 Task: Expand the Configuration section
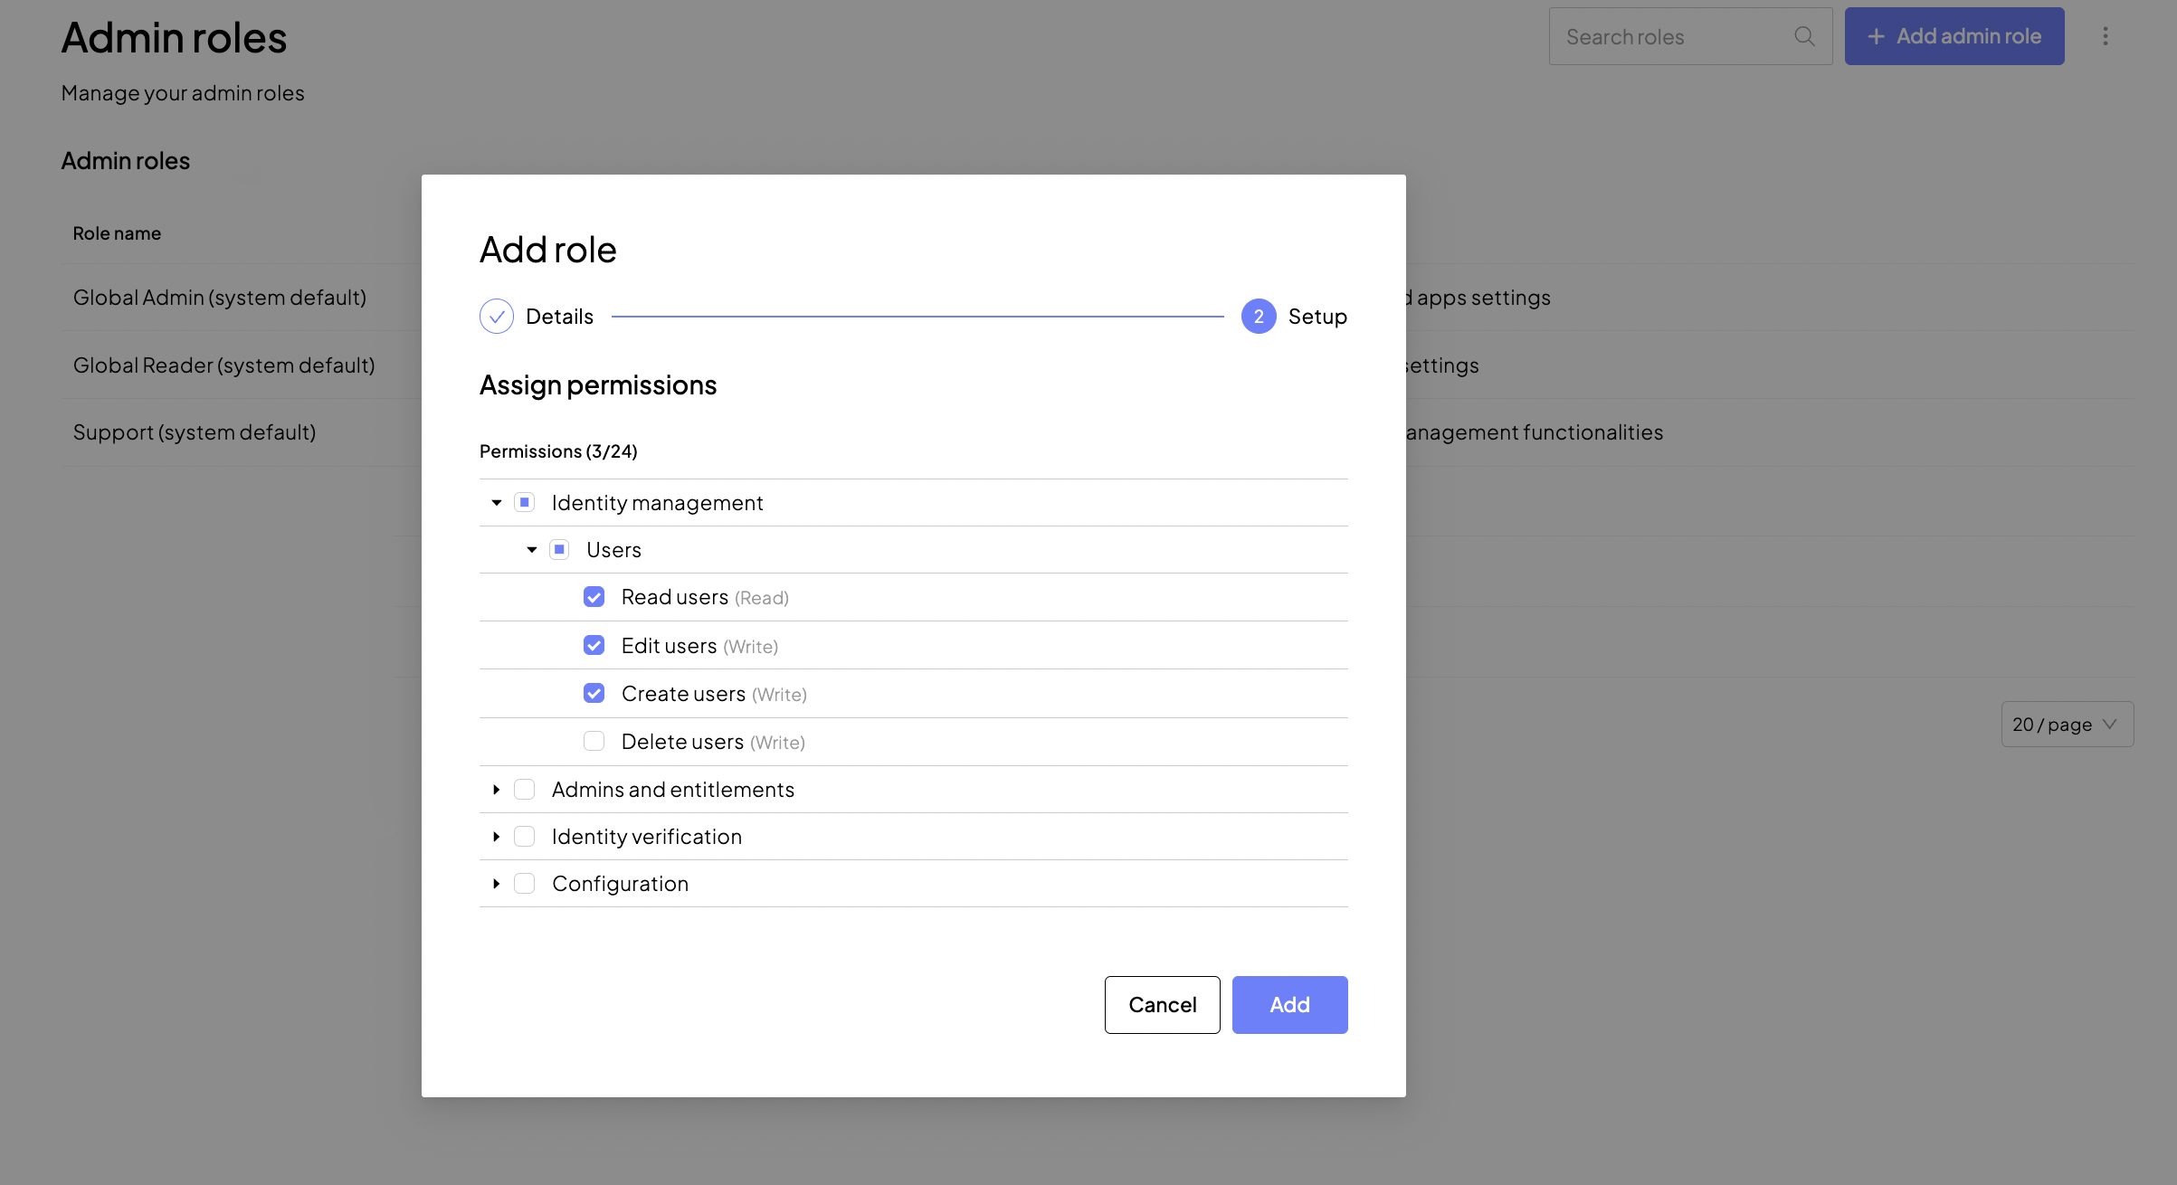[x=496, y=884]
